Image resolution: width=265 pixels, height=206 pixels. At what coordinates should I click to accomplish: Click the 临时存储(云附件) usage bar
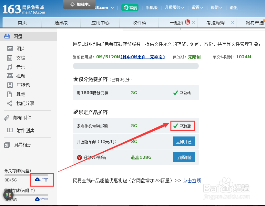[26, 195]
